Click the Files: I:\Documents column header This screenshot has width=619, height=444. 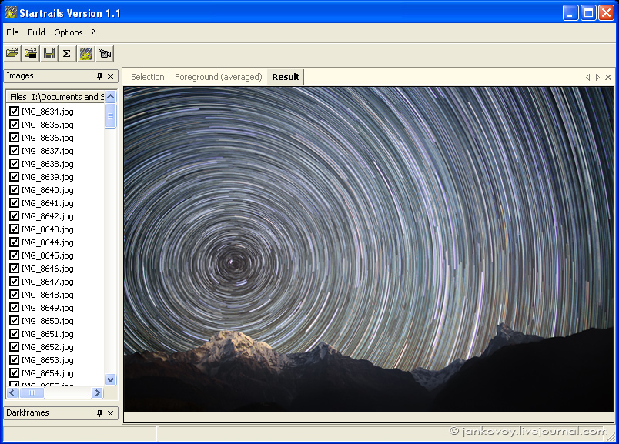pos(55,97)
